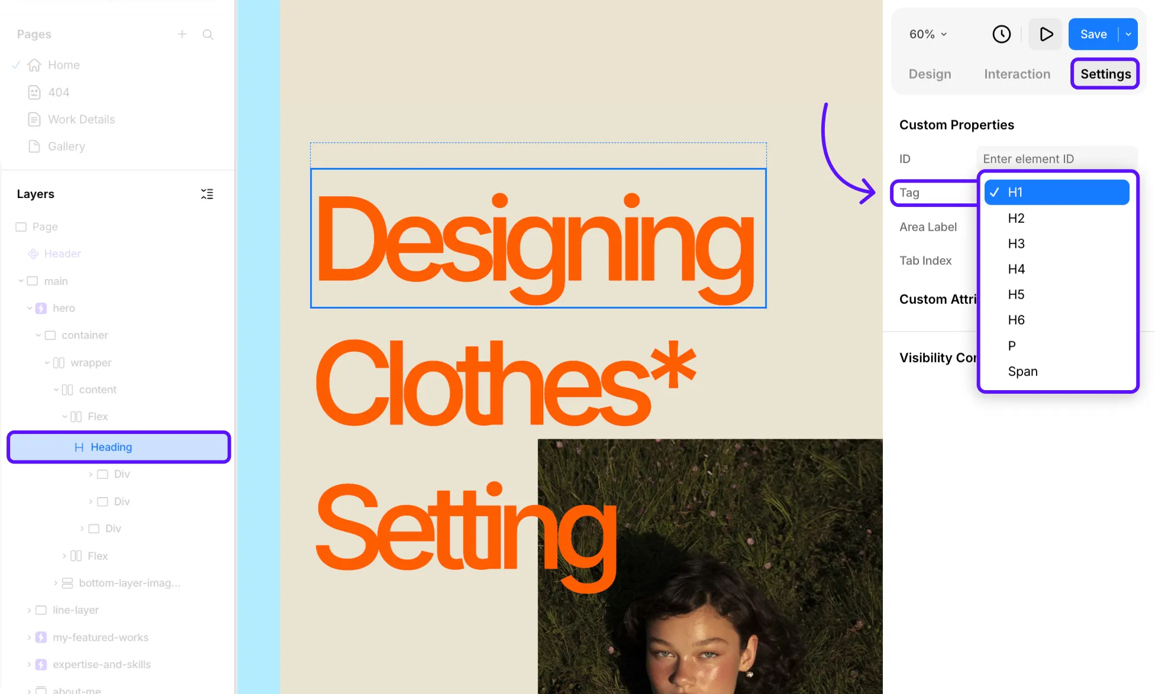Click the Header component icon

click(33, 254)
